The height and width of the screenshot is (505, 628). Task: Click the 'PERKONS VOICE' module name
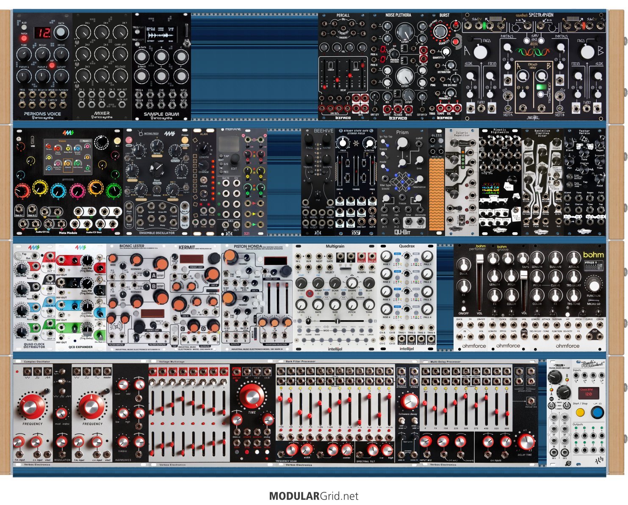[x=42, y=114]
